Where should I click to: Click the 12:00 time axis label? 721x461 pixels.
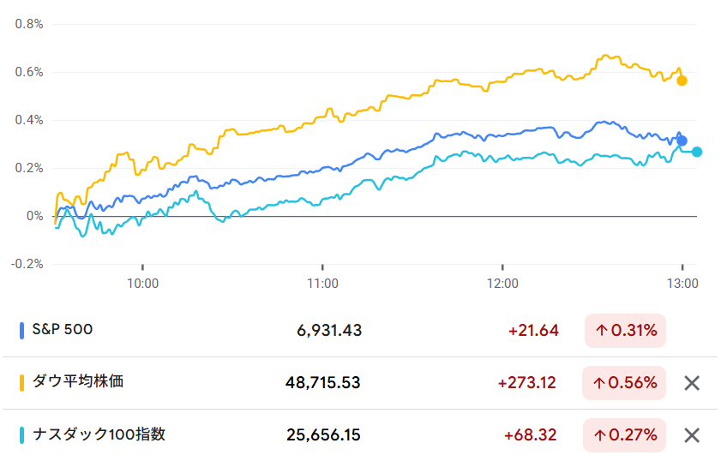(x=502, y=283)
